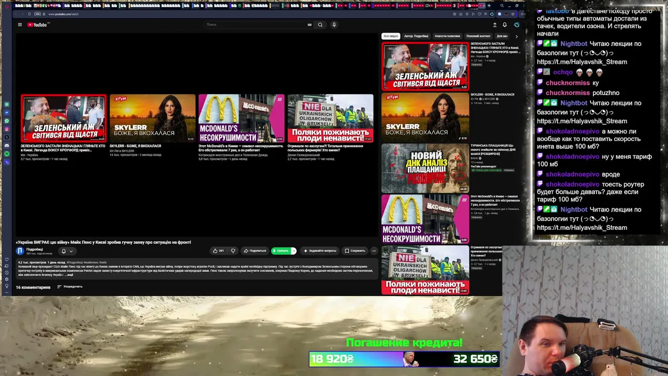Reload the page in the browser toolbar
This screenshot has height=376, width=668.
point(29,14)
